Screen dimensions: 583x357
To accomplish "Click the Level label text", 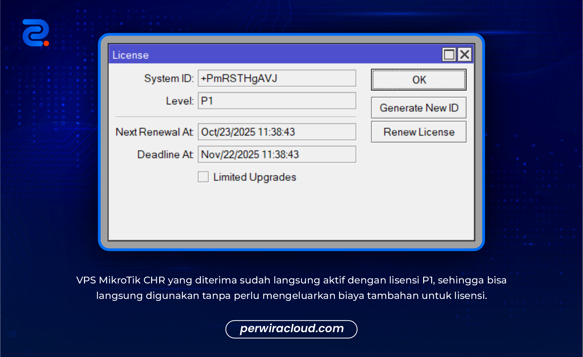I will 180,101.
